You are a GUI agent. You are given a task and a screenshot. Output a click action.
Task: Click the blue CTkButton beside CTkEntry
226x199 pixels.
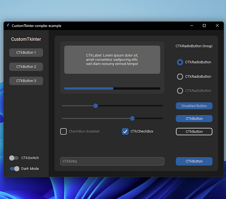tap(194, 161)
